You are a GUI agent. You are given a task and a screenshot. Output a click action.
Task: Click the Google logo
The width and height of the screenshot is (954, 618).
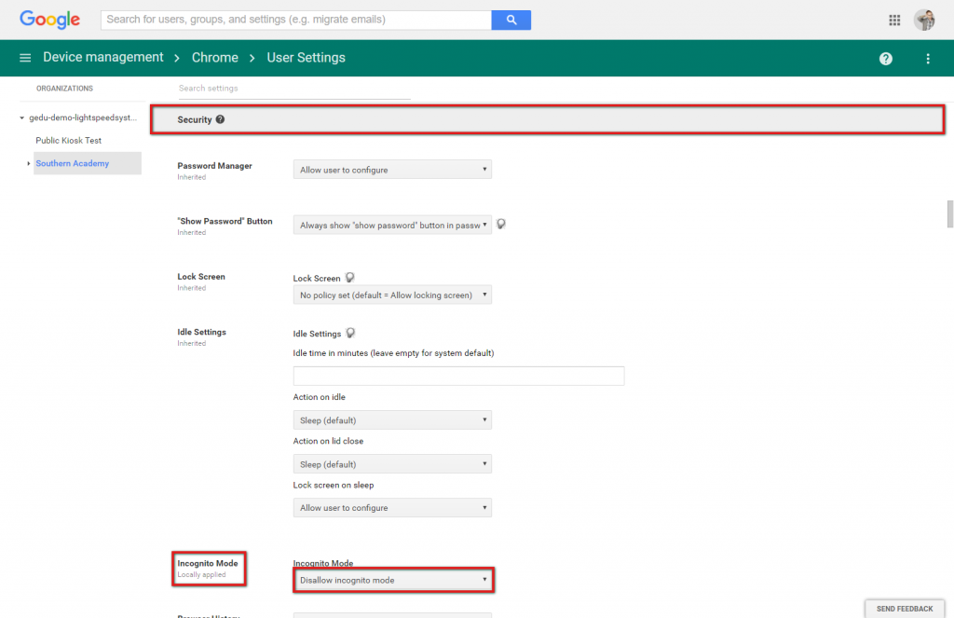(50, 20)
